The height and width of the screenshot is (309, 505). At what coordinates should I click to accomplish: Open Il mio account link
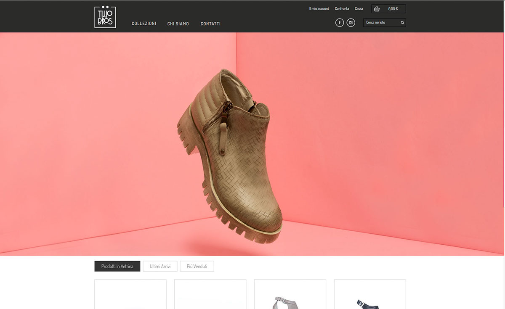click(x=319, y=8)
